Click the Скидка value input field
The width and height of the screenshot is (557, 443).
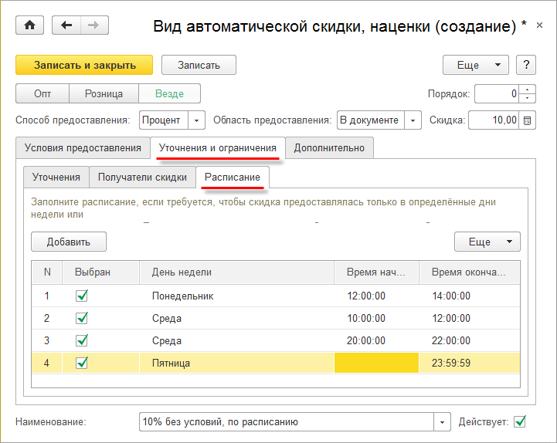coord(494,120)
